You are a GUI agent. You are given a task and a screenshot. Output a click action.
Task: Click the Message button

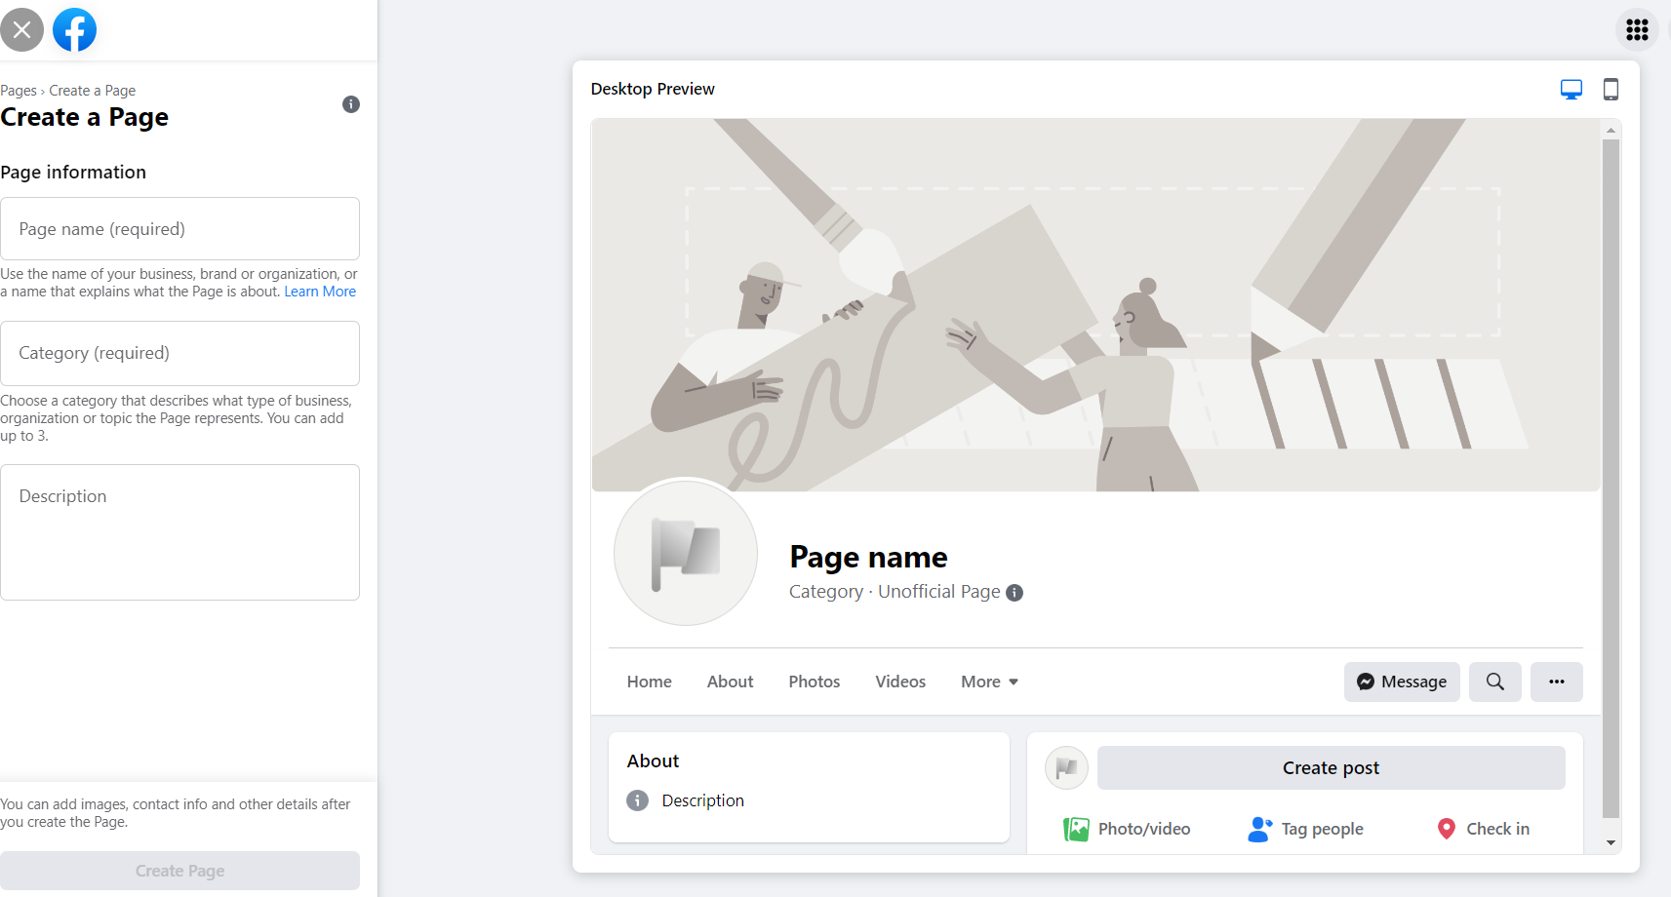1402,682
